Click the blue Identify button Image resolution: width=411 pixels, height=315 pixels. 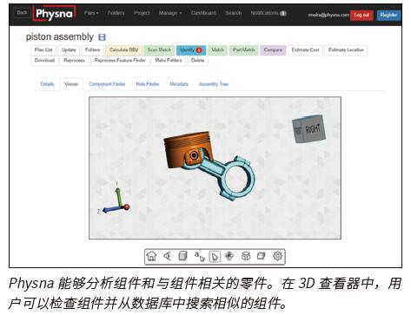[x=191, y=49]
